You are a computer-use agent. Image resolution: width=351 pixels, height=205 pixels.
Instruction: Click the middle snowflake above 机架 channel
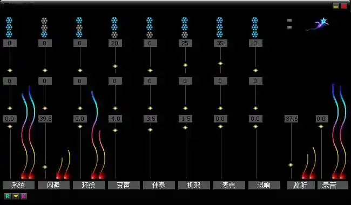pyautogui.click(x=185, y=28)
